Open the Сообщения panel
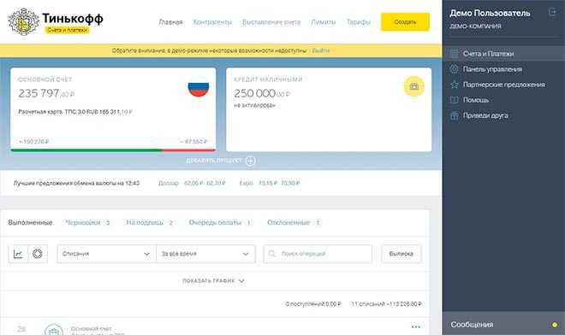The width and height of the screenshot is (565, 335). pyautogui.click(x=503, y=324)
